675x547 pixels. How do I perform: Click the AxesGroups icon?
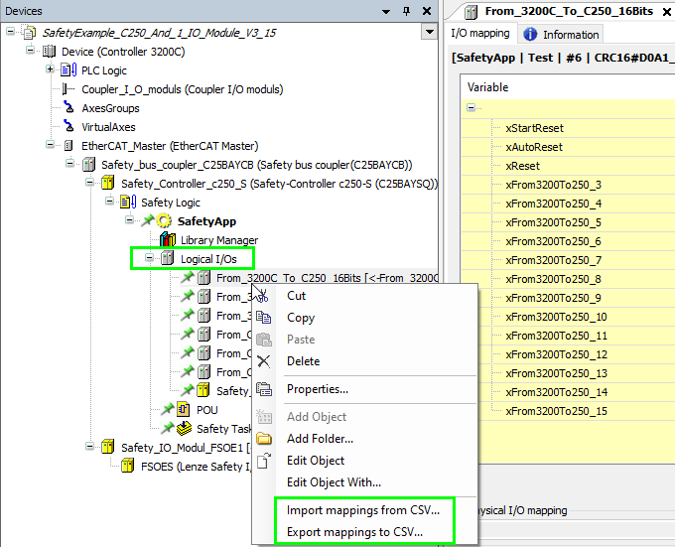pos(68,107)
